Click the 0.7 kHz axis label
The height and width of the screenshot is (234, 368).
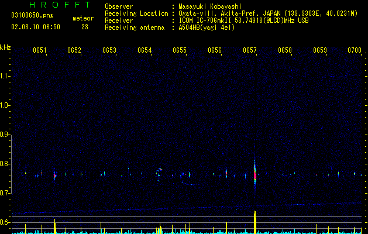[x=4, y=193]
